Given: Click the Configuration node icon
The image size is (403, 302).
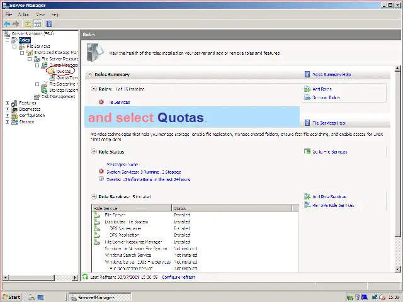Looking at the screenshot, I should 14,116.
